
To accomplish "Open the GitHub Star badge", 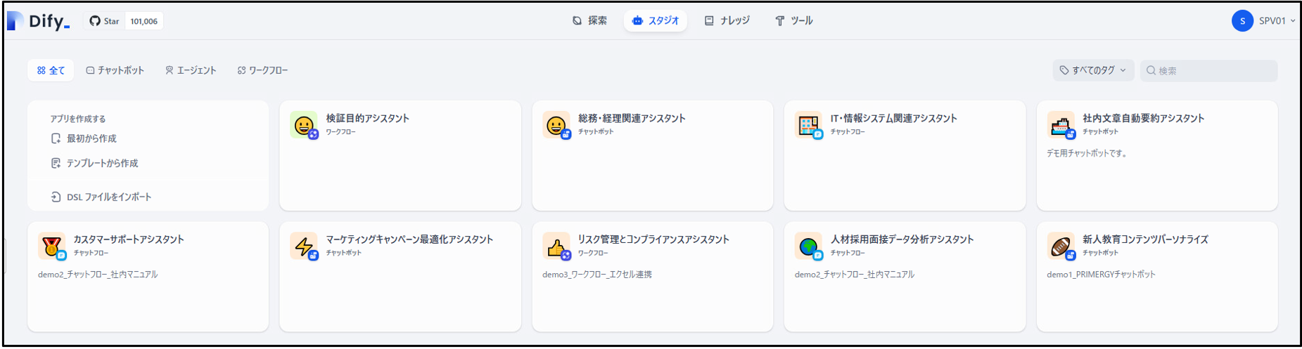I will pyautogui.click(x=125, y=21).
